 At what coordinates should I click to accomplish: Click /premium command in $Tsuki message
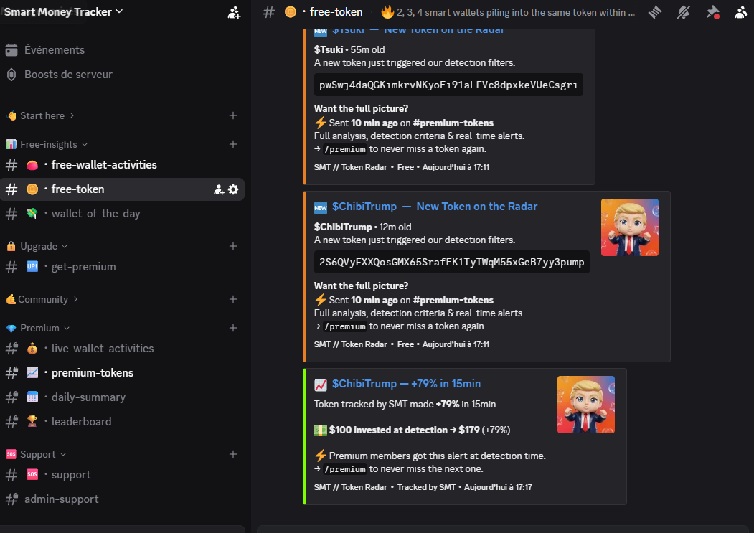(345, 150)
